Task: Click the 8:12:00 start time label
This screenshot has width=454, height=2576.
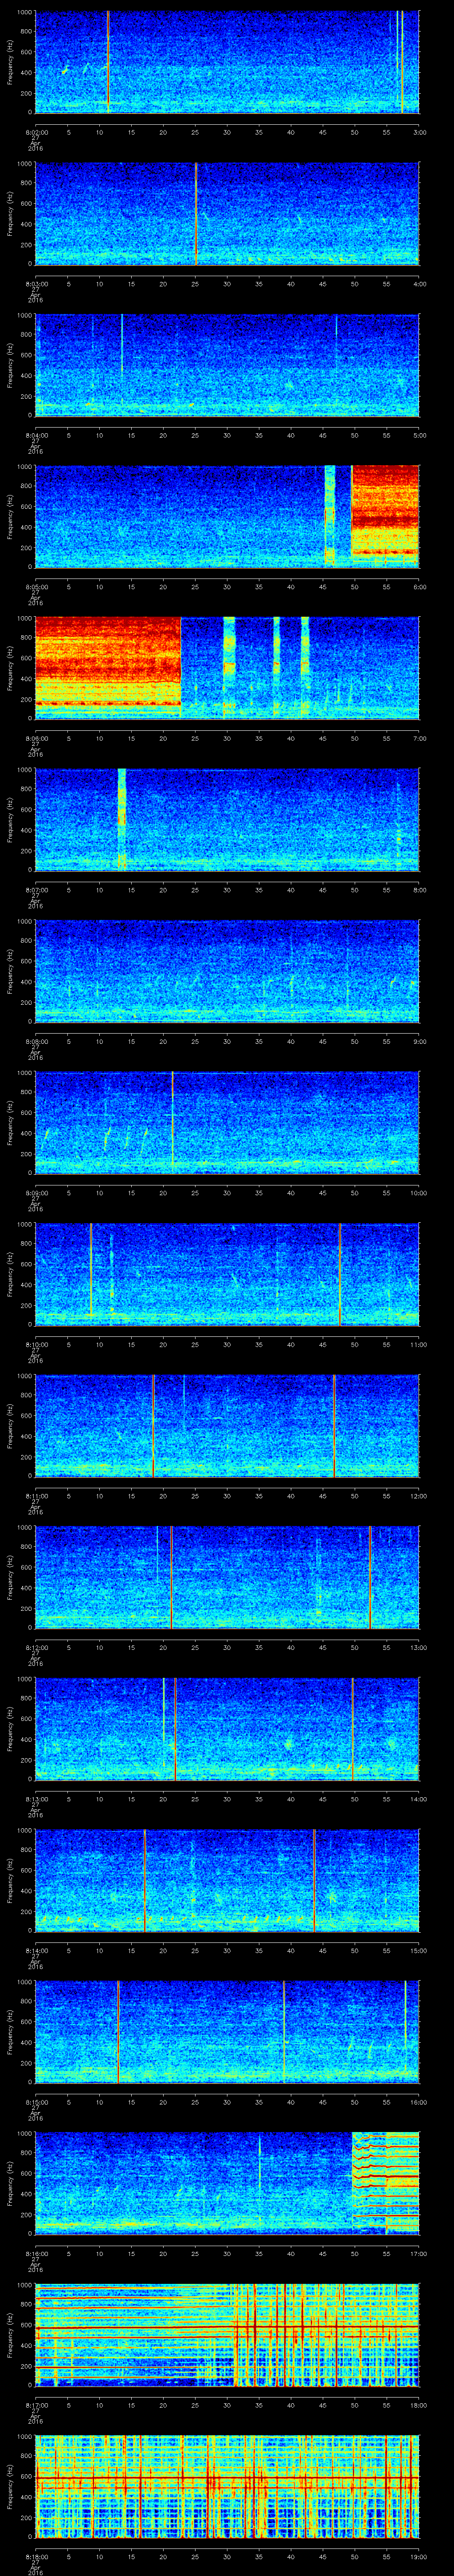Action: (x=36, y=1648)
